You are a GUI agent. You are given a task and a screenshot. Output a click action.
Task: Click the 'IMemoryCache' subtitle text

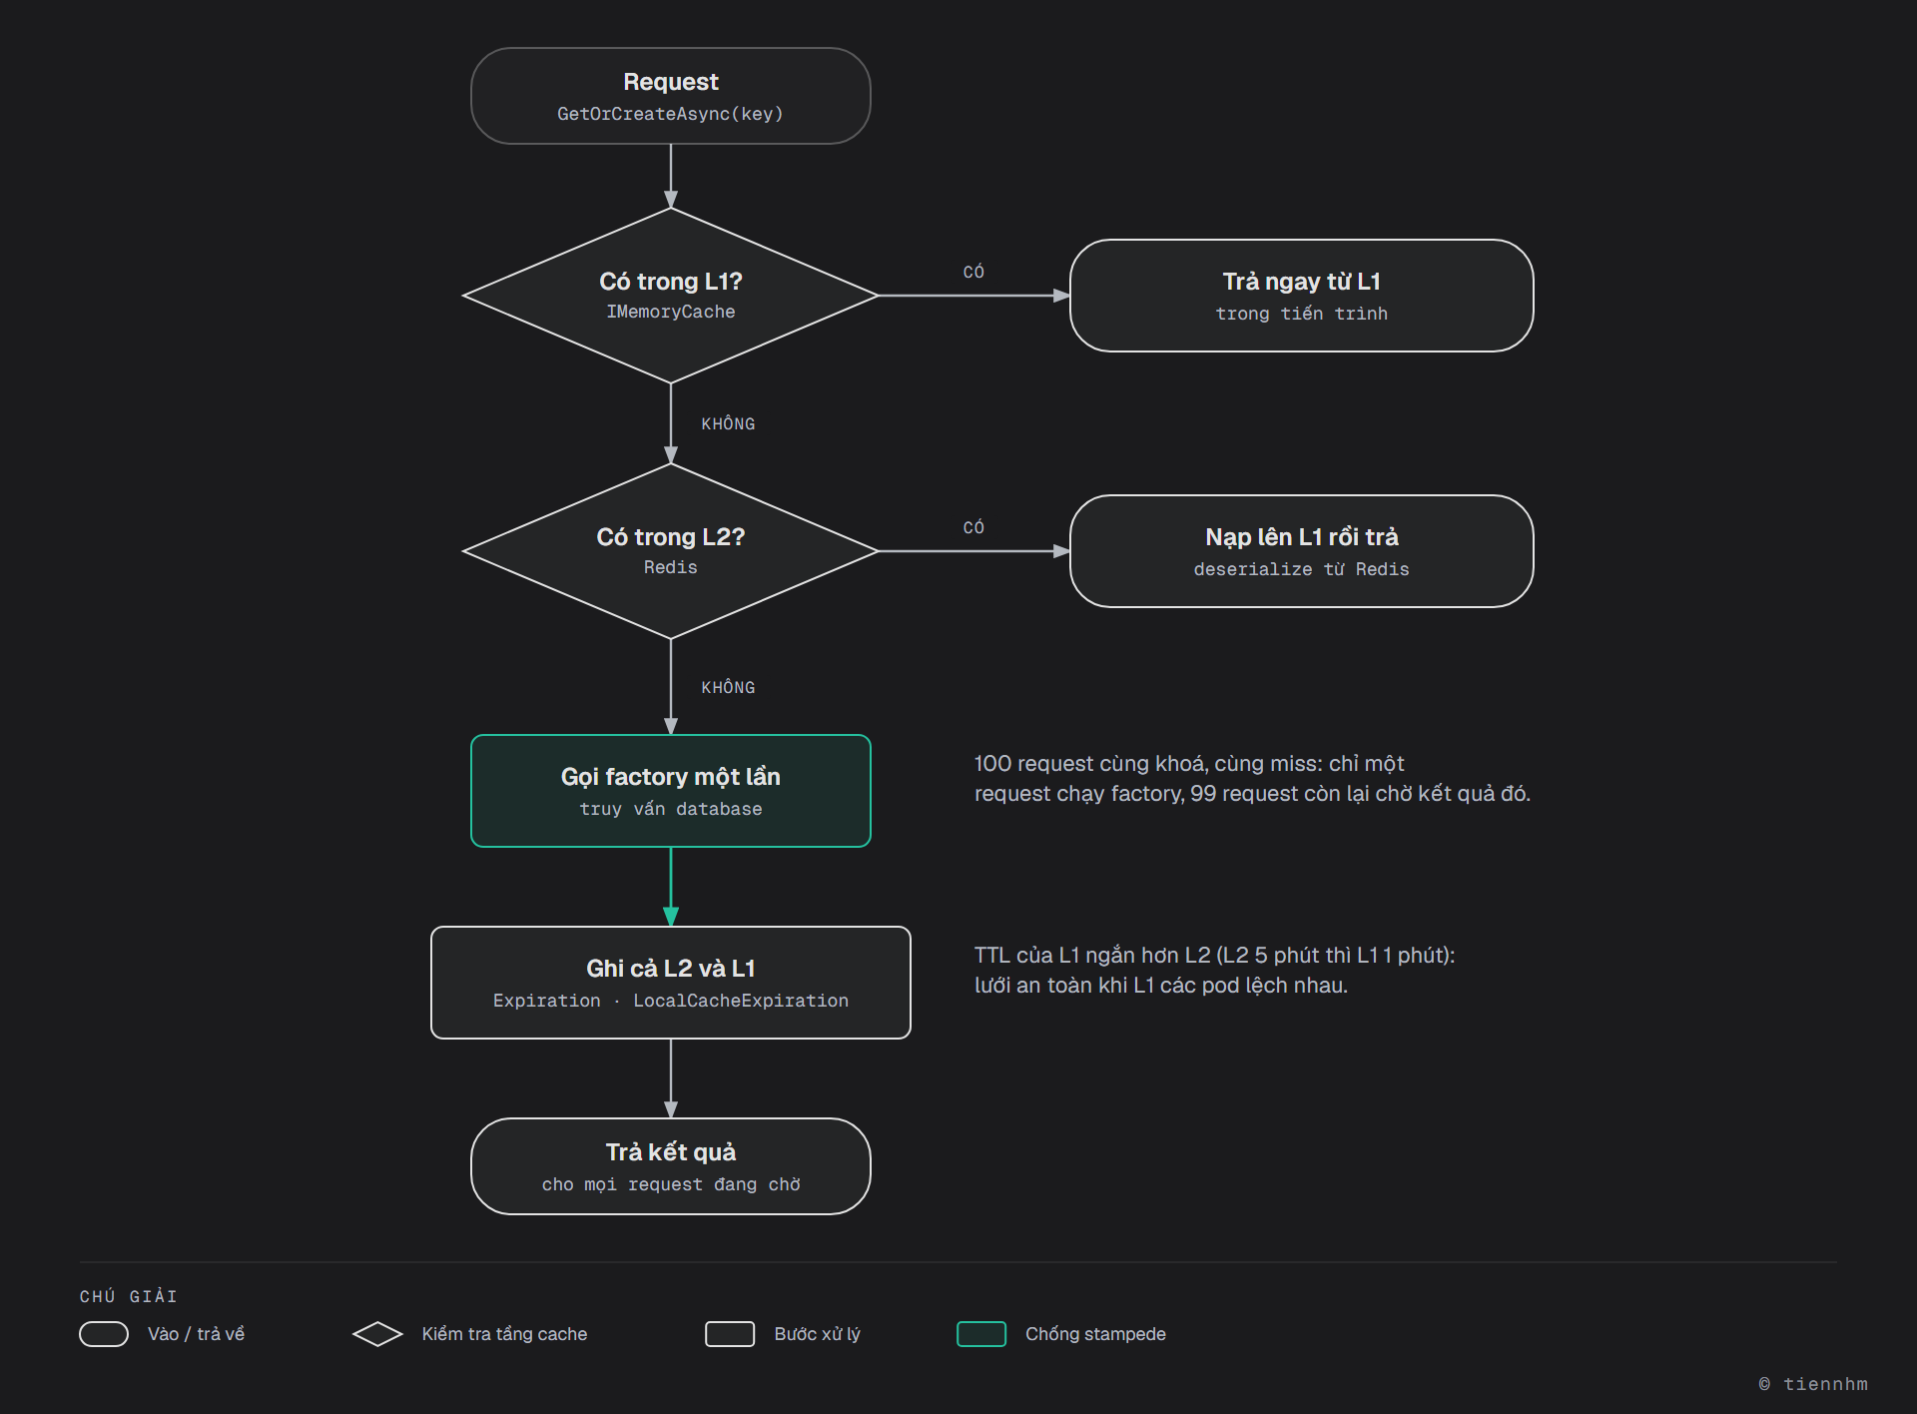[670, 312]
